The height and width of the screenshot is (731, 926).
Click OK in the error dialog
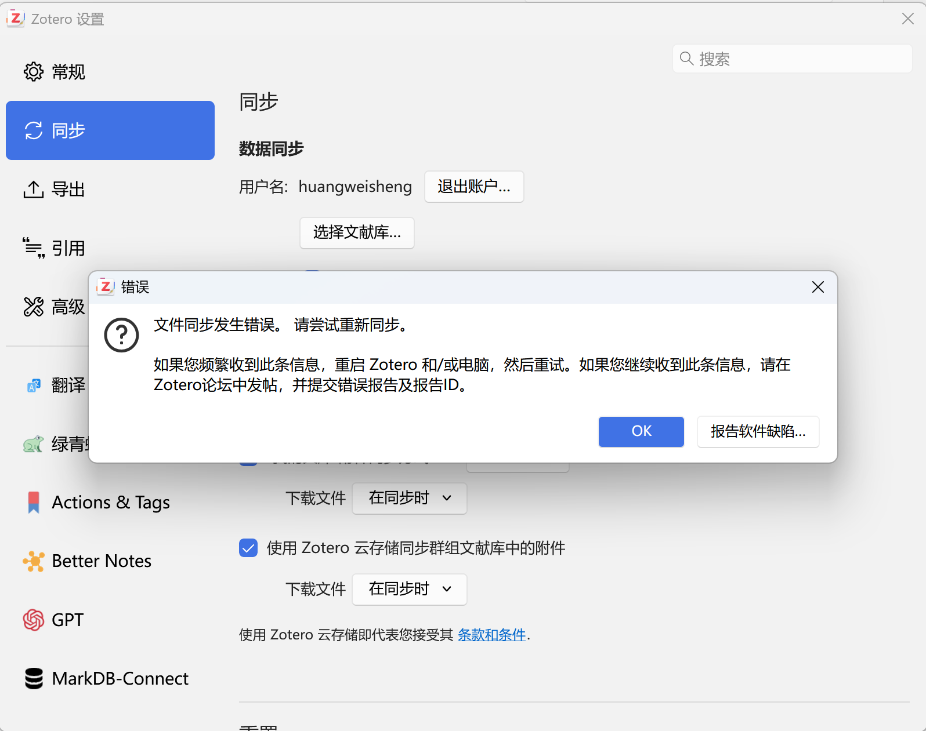[x=641, y=431]
